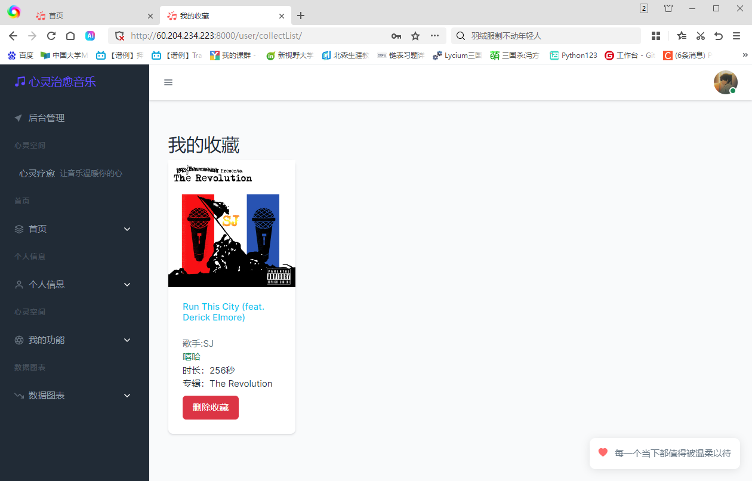
Task: Click The Revolution album cover thumbnail
Action: point(232,224)
